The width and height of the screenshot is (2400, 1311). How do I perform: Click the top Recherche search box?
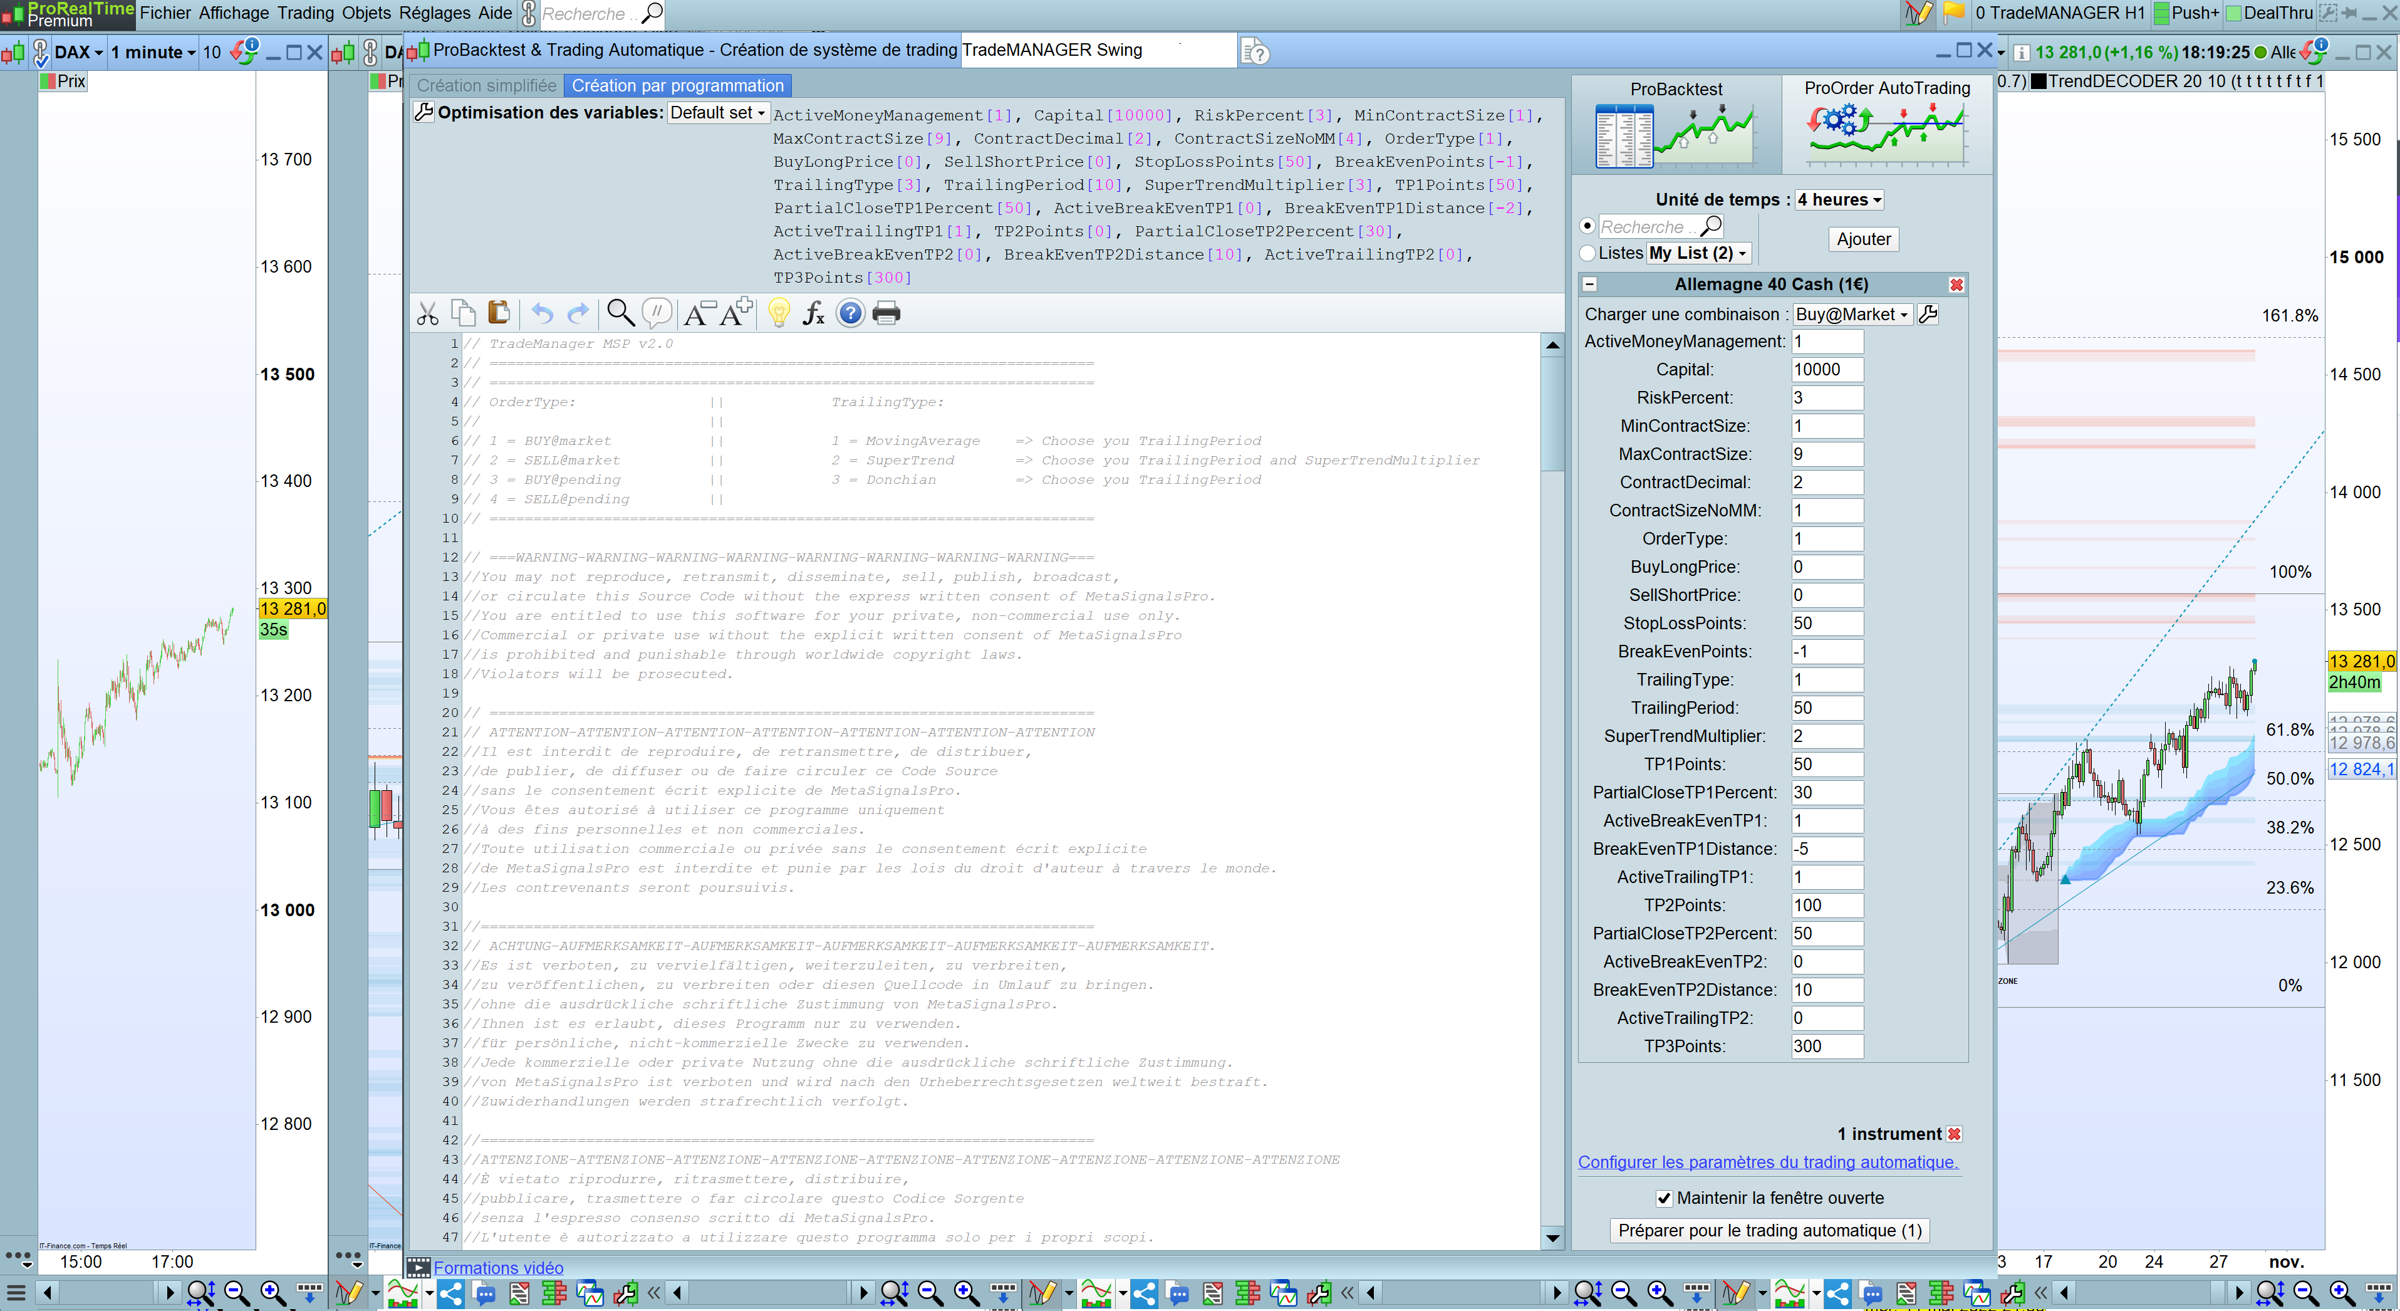point(601,13)
